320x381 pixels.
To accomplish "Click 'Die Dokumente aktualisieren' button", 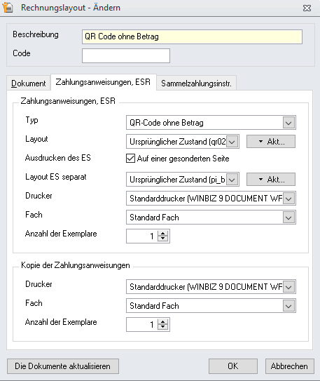I will coord(63,366).
